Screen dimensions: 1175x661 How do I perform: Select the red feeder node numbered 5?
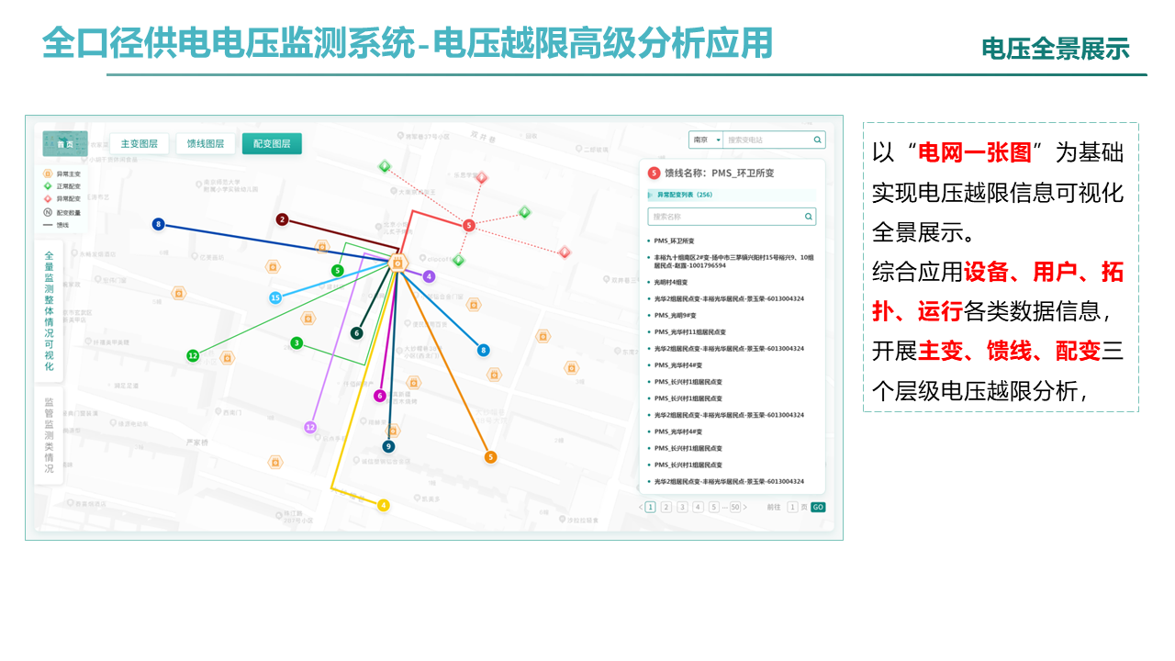[469, 225]
